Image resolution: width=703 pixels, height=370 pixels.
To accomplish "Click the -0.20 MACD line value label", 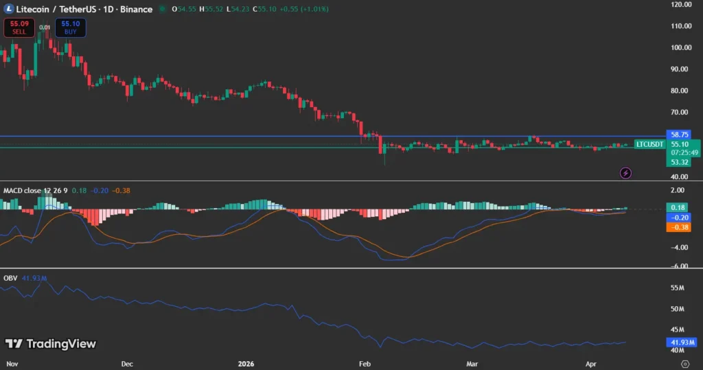I will [679, 218].
